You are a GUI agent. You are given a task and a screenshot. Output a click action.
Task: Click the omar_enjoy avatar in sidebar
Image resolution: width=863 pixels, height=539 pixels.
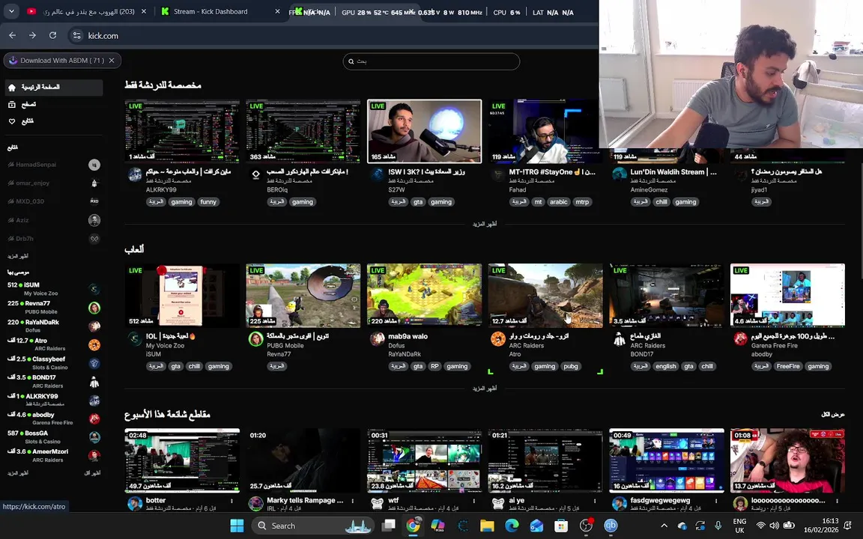tap(94, 183)
